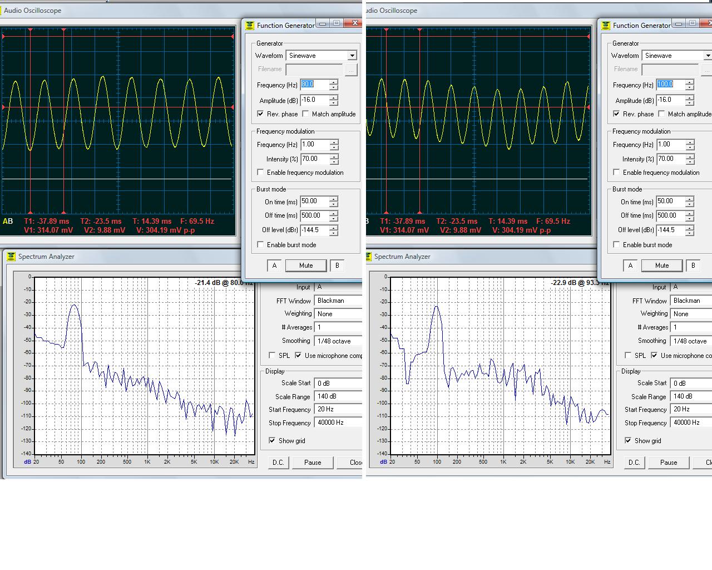Open # Averages dropdown in the -21.4 dB analyzer

point(338,327)
